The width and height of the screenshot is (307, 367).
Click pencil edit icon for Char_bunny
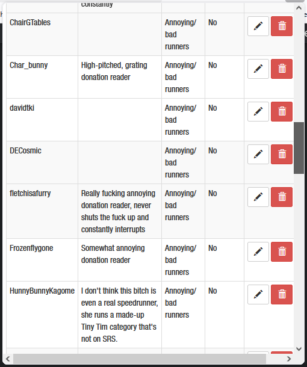[258, 69]
